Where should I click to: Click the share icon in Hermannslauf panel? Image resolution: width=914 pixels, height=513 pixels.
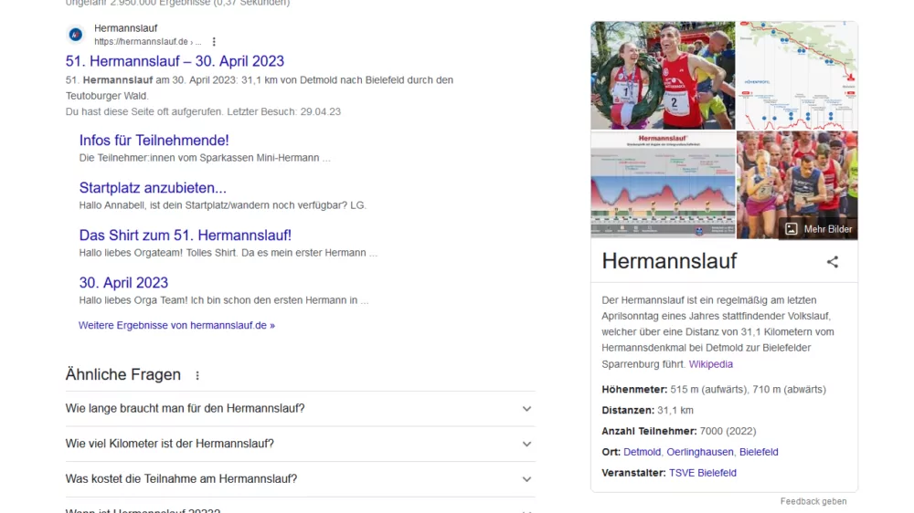tap(833, 262)
